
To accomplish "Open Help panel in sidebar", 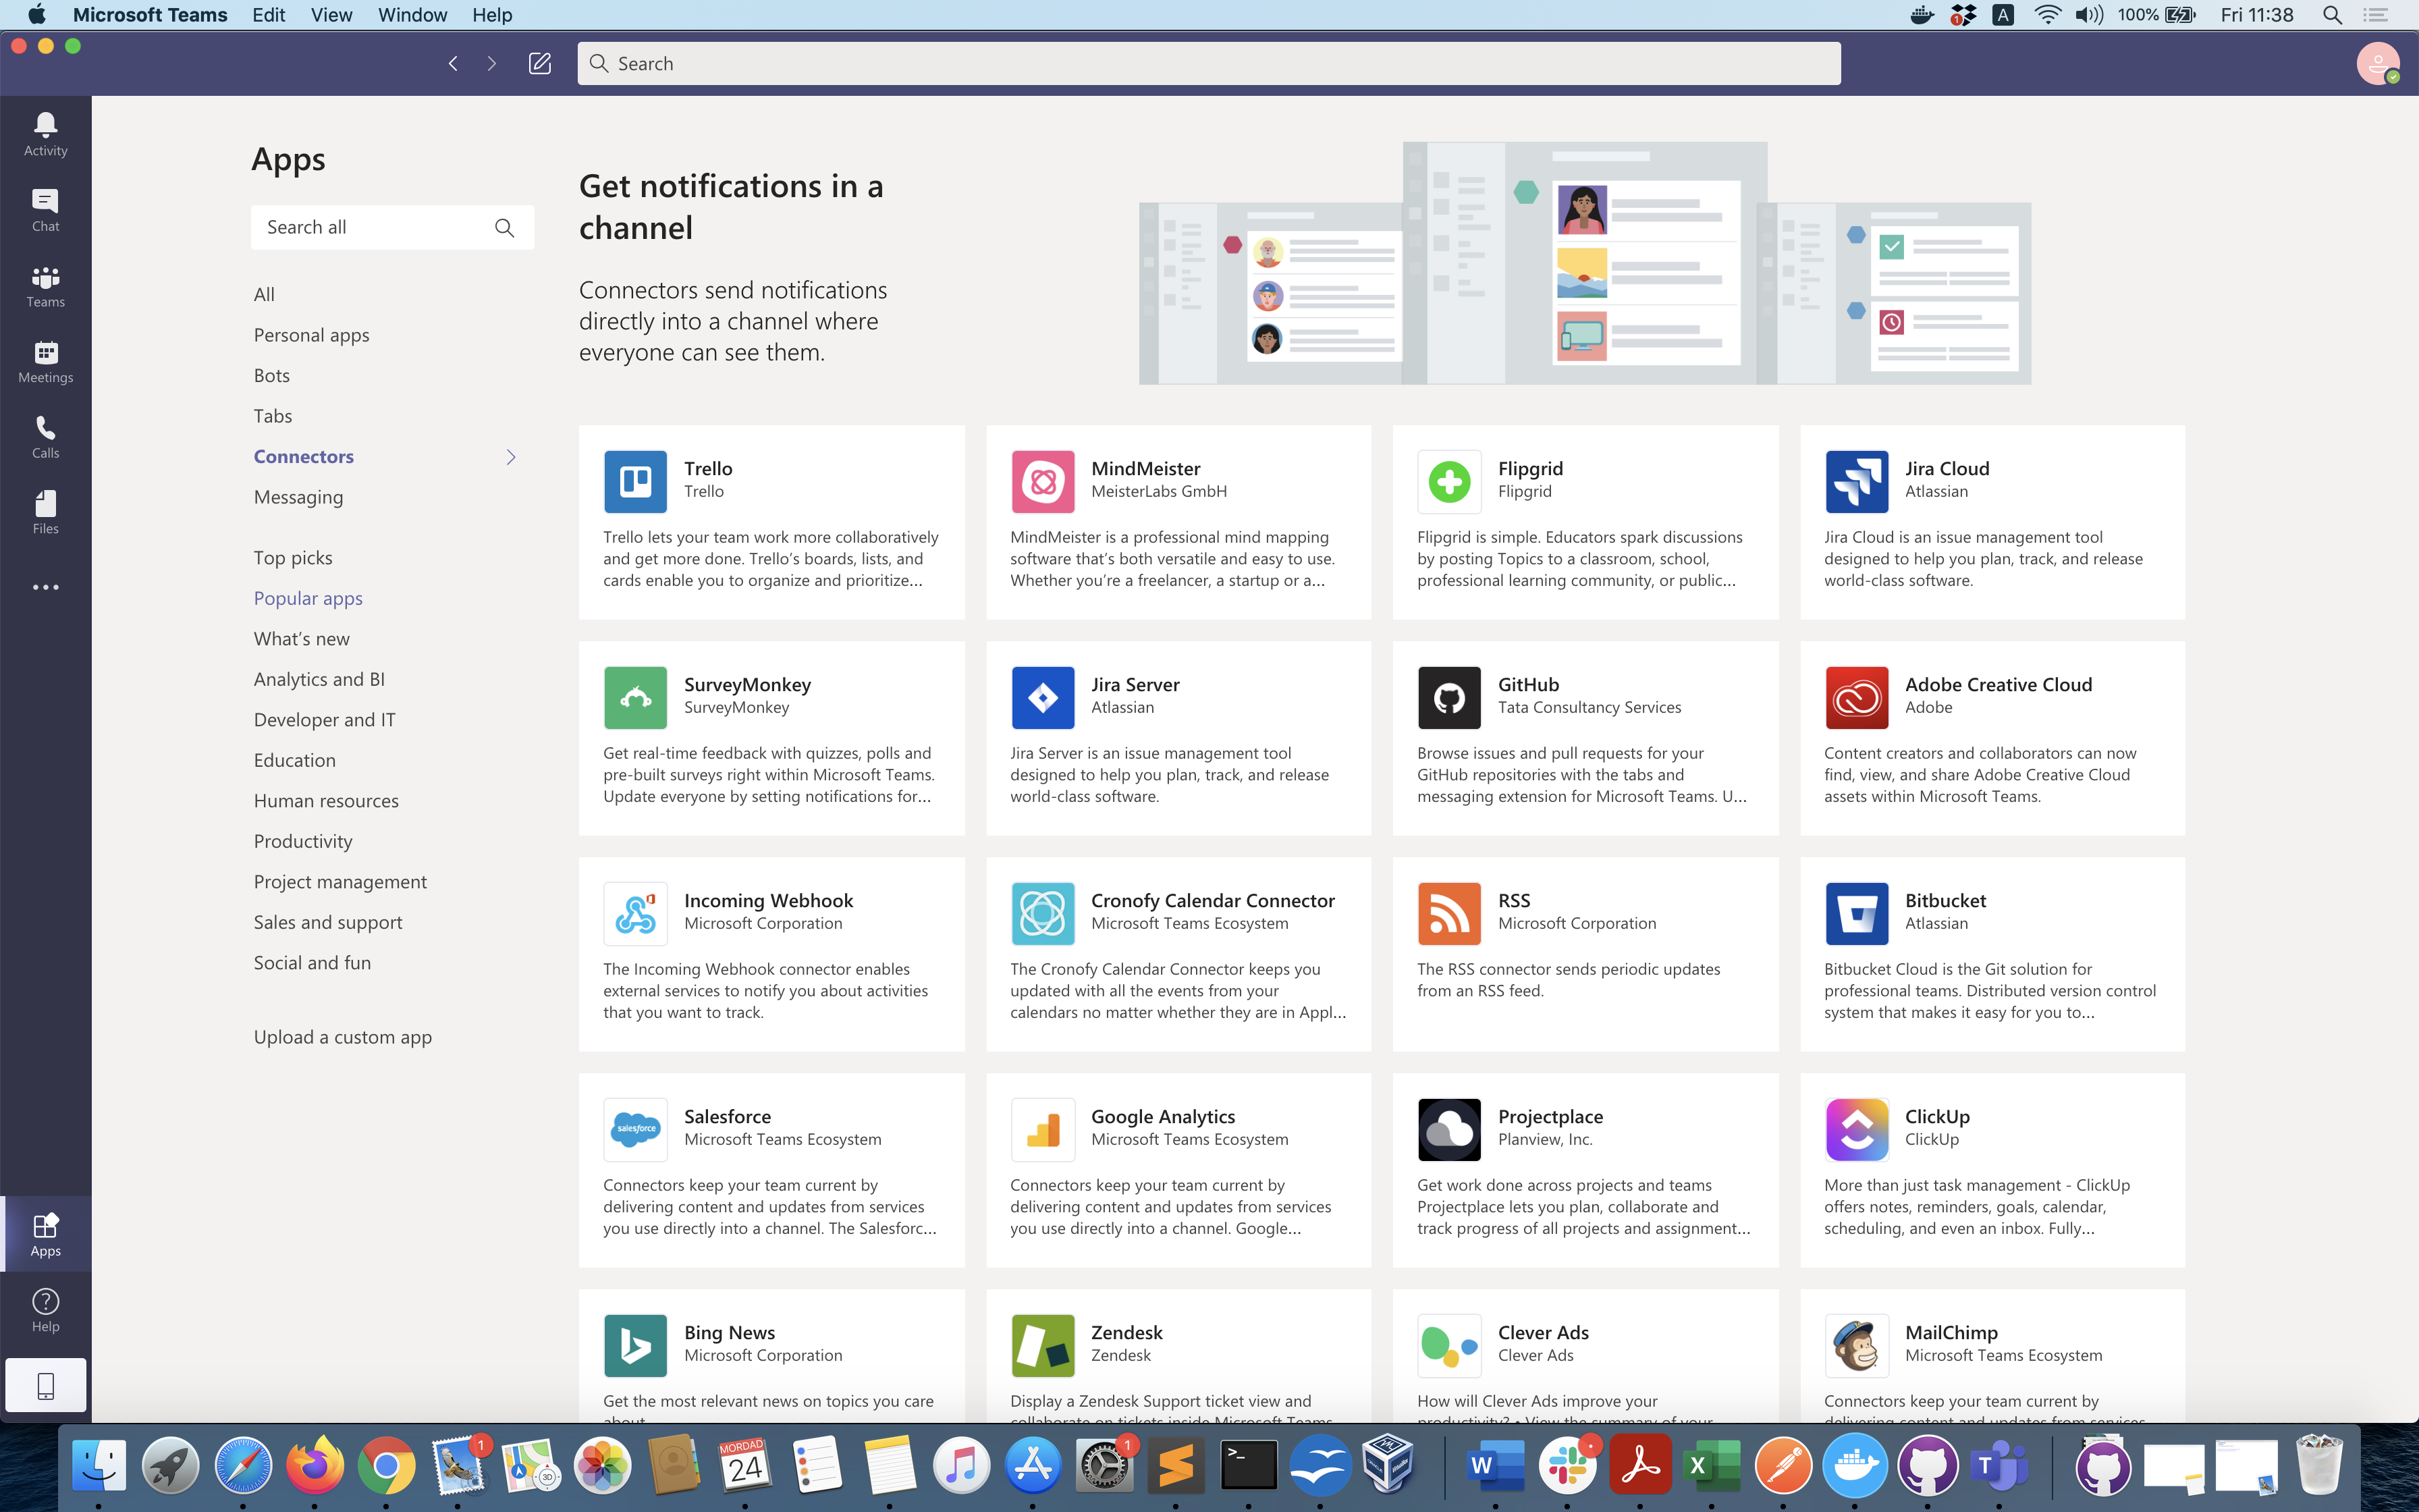I will pos(45,1310).
